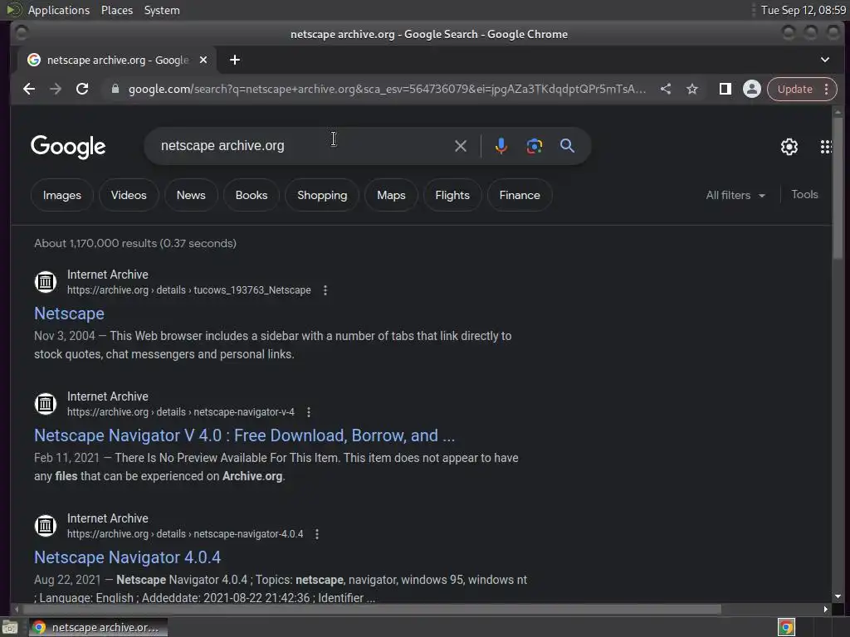Click Internet Archive favicon of Navigator V 4.0
Image resolution: width=850 pixels, height=637 pixels.
click(46, 404)
